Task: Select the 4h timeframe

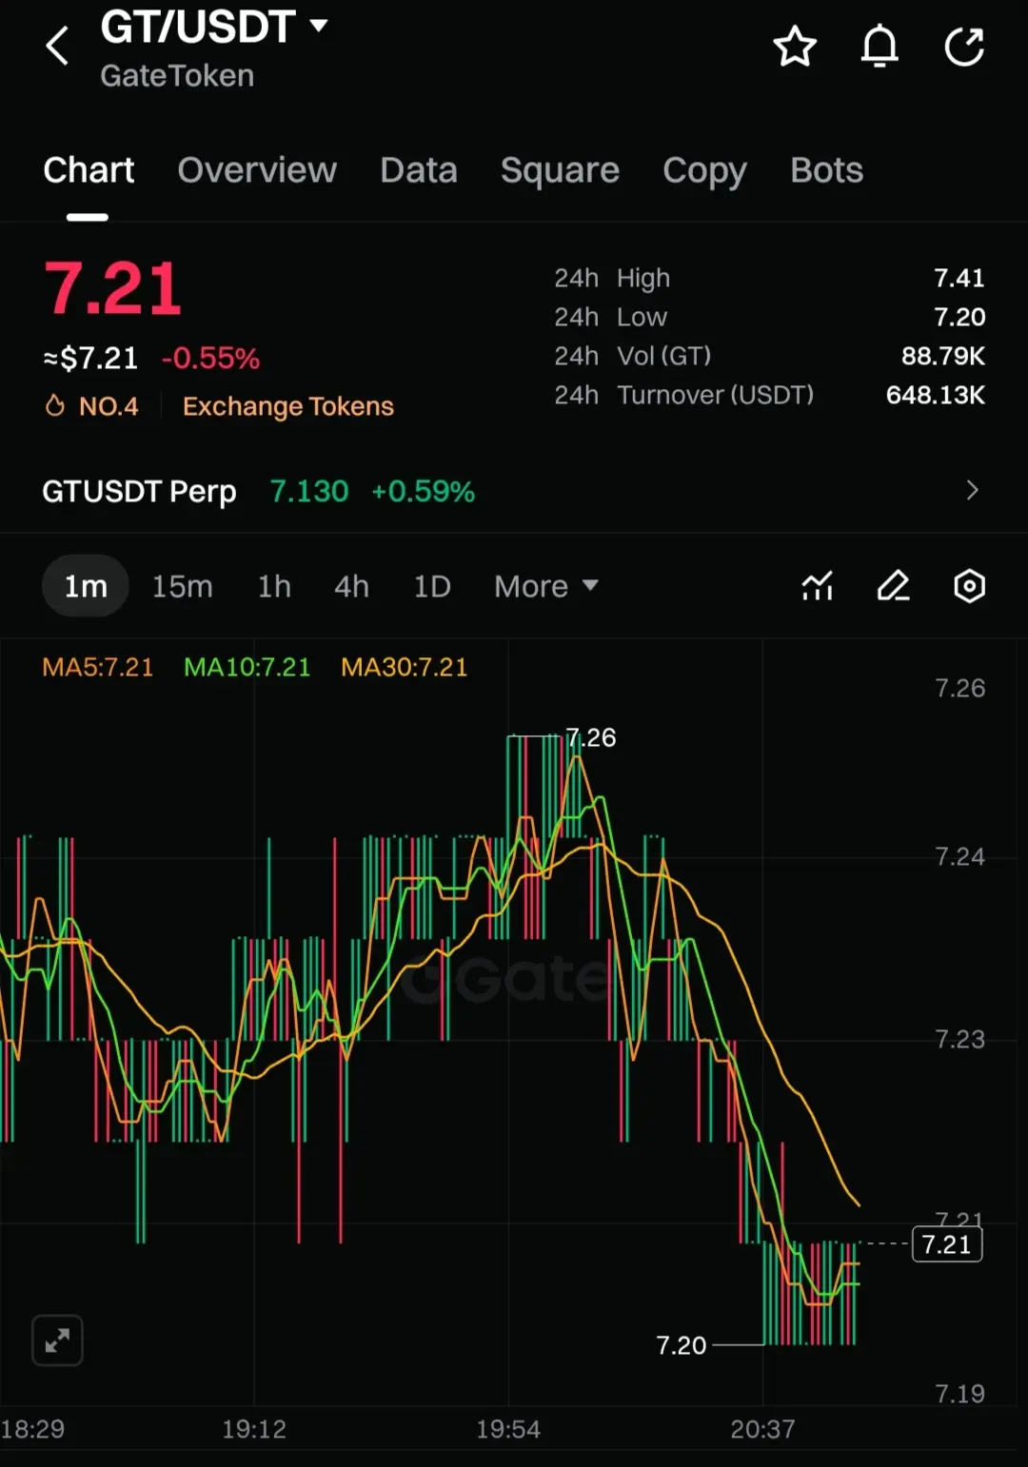Action: [351, 586]
